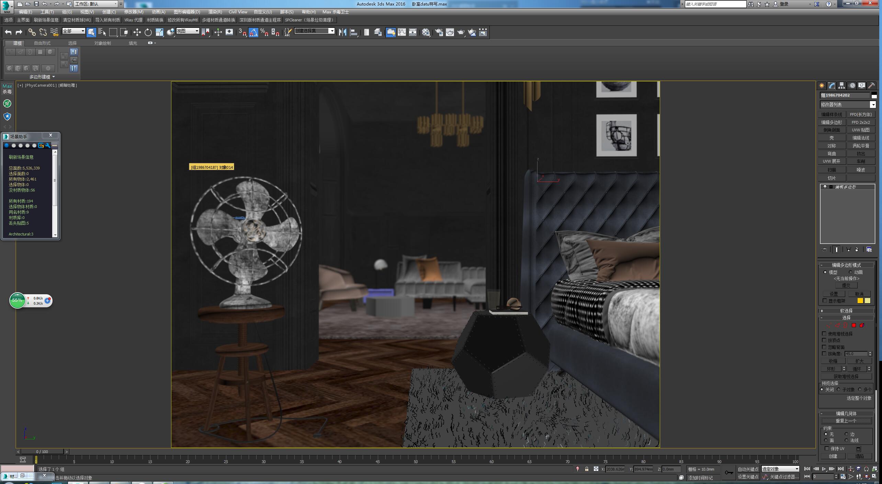Open the 修改器列表 dropdown
The width and height of the screenshot is (882, 484).
coord(873,104)
